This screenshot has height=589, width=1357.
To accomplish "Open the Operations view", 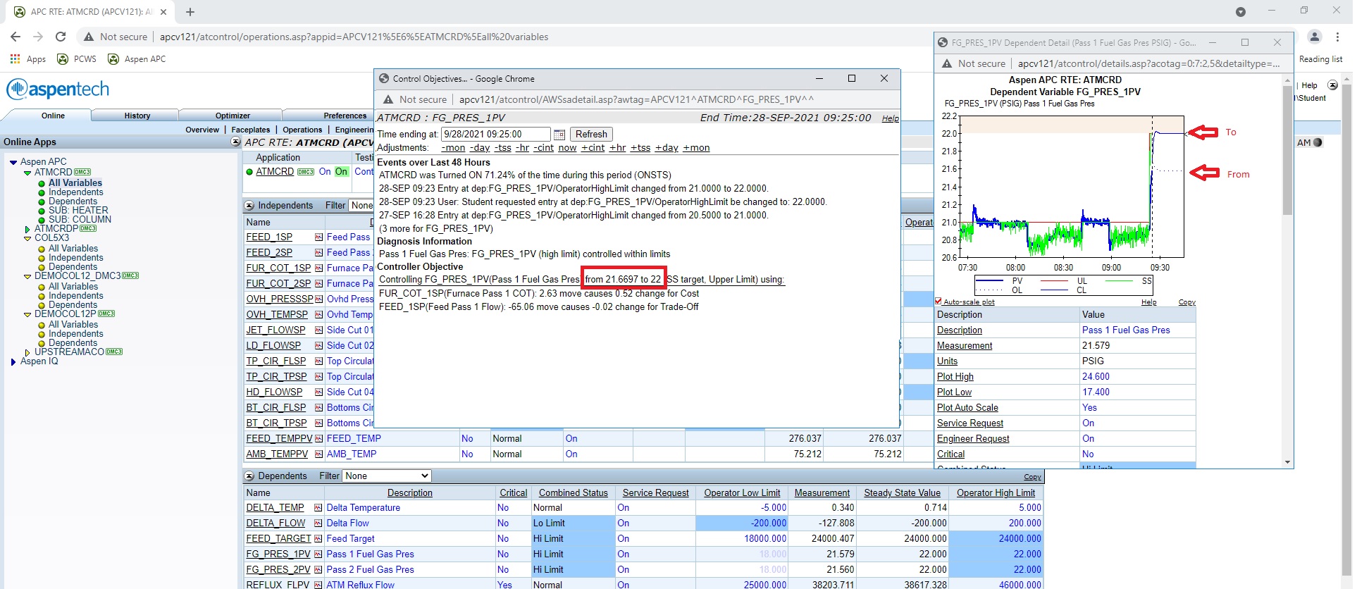I will pos(302,130).
